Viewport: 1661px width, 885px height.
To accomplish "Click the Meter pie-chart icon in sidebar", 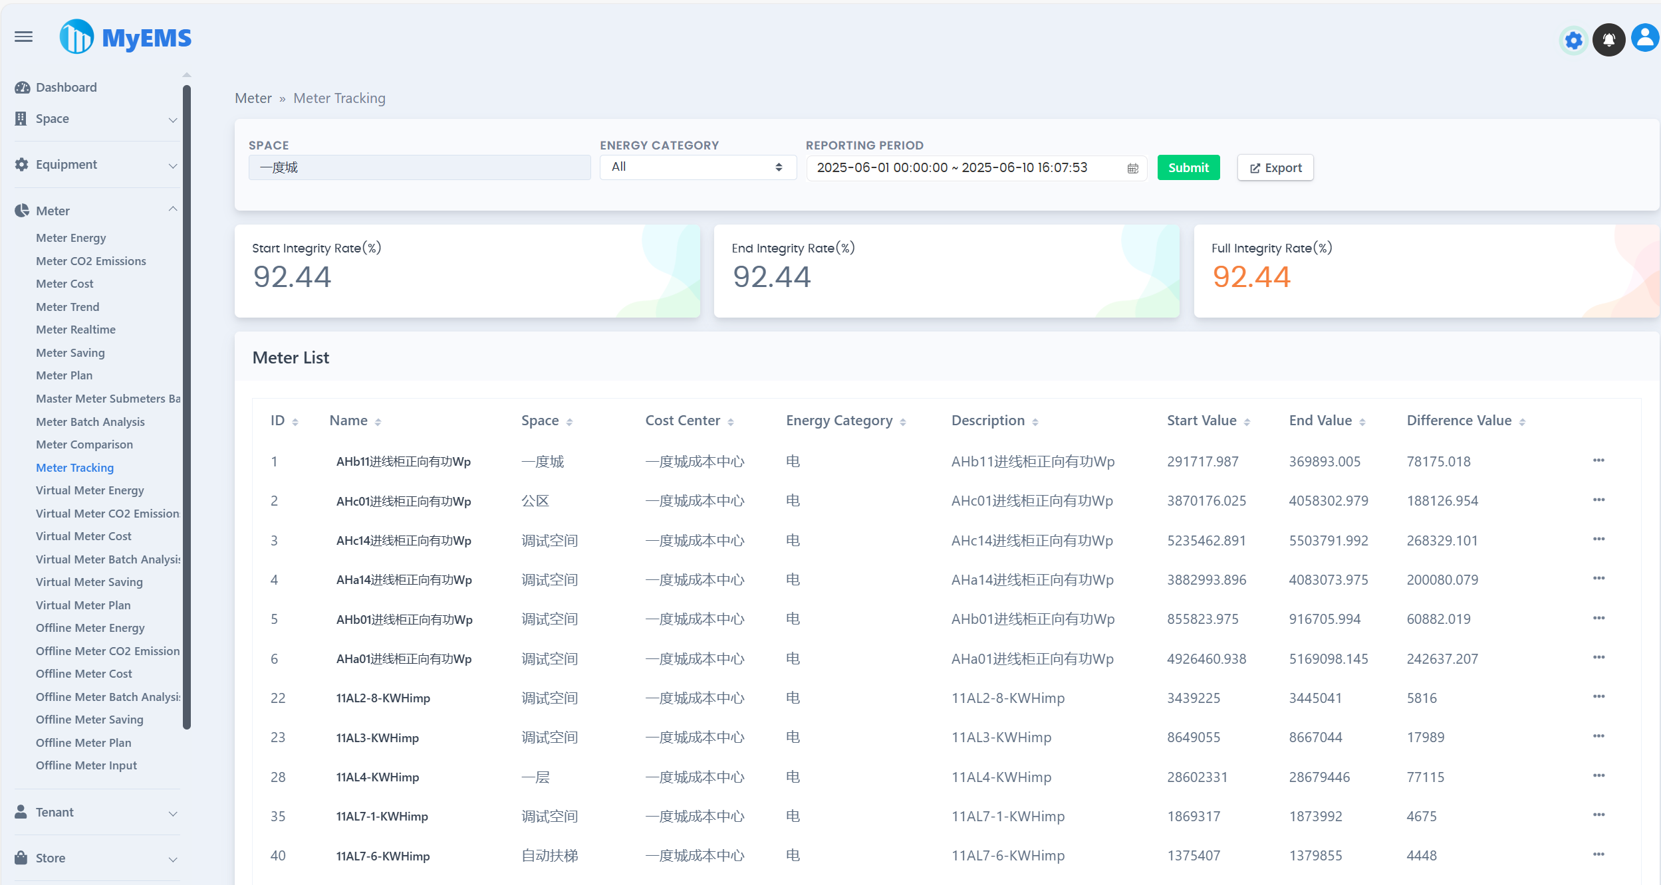I will [22, 211].
